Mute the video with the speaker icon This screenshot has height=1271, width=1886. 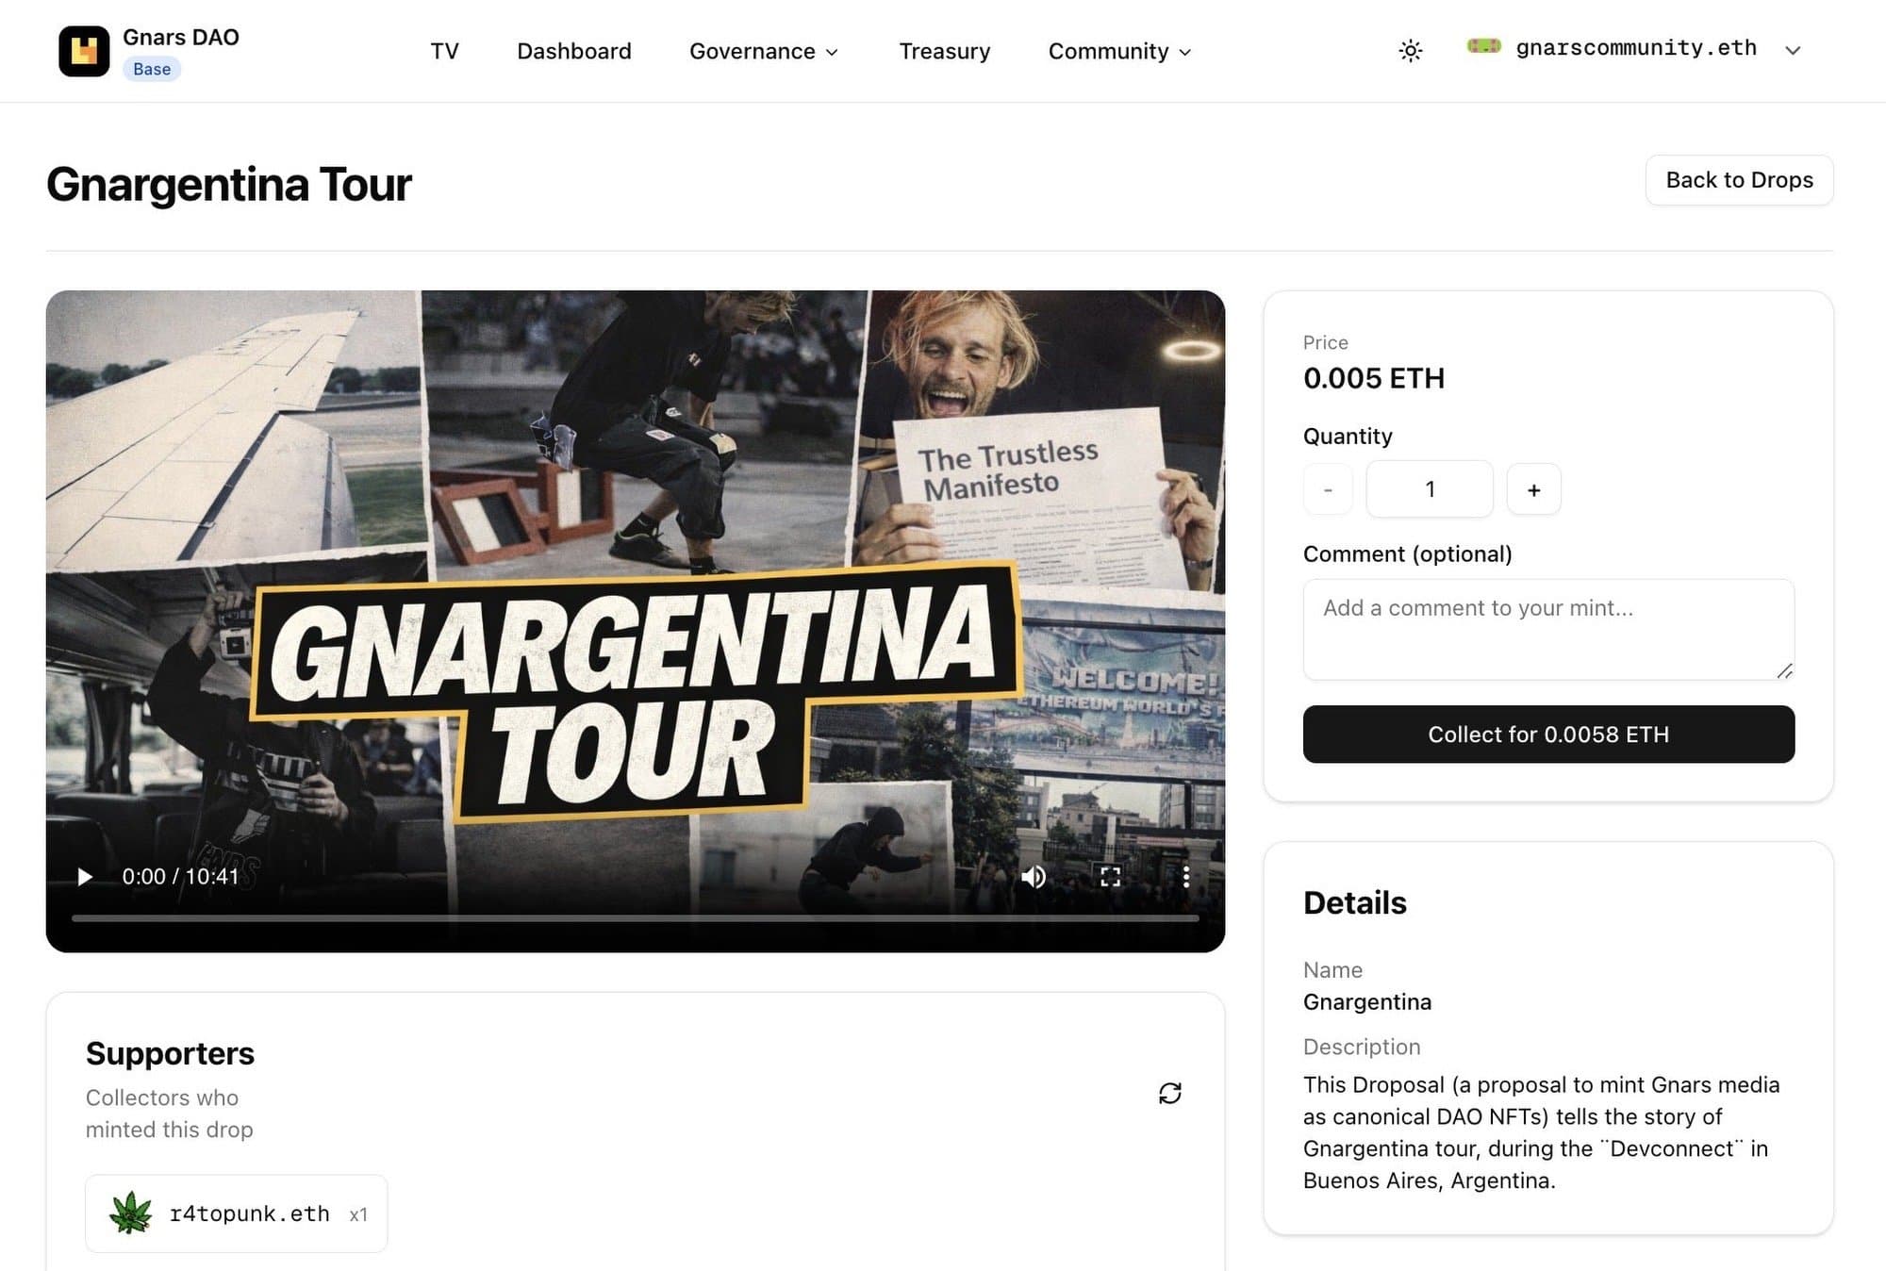coord(1034,877)
